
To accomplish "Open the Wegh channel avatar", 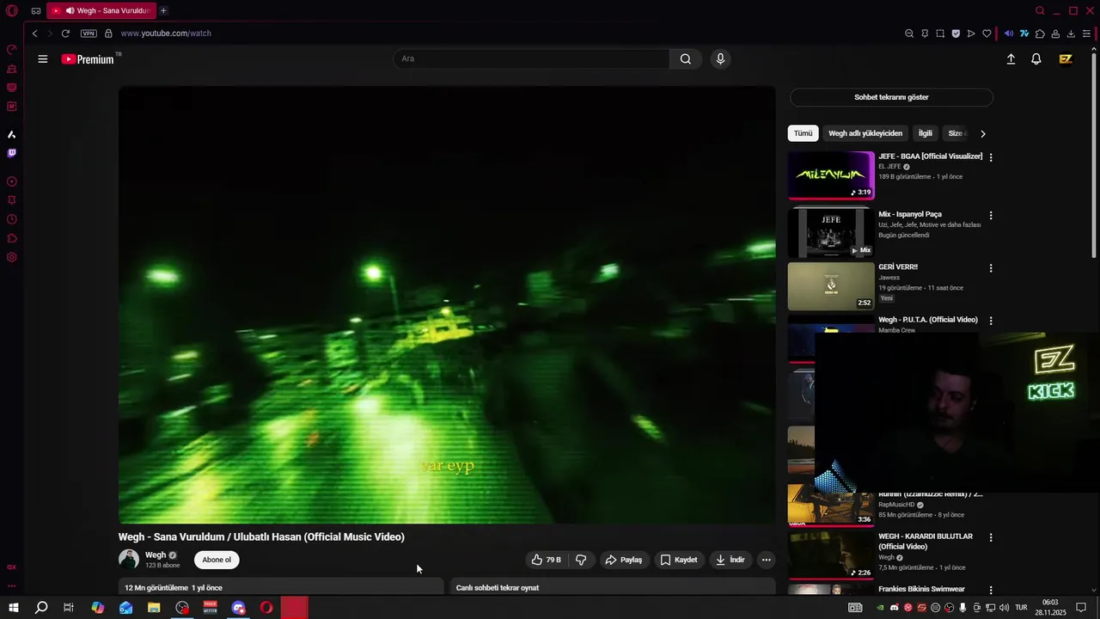I will 129,560.
